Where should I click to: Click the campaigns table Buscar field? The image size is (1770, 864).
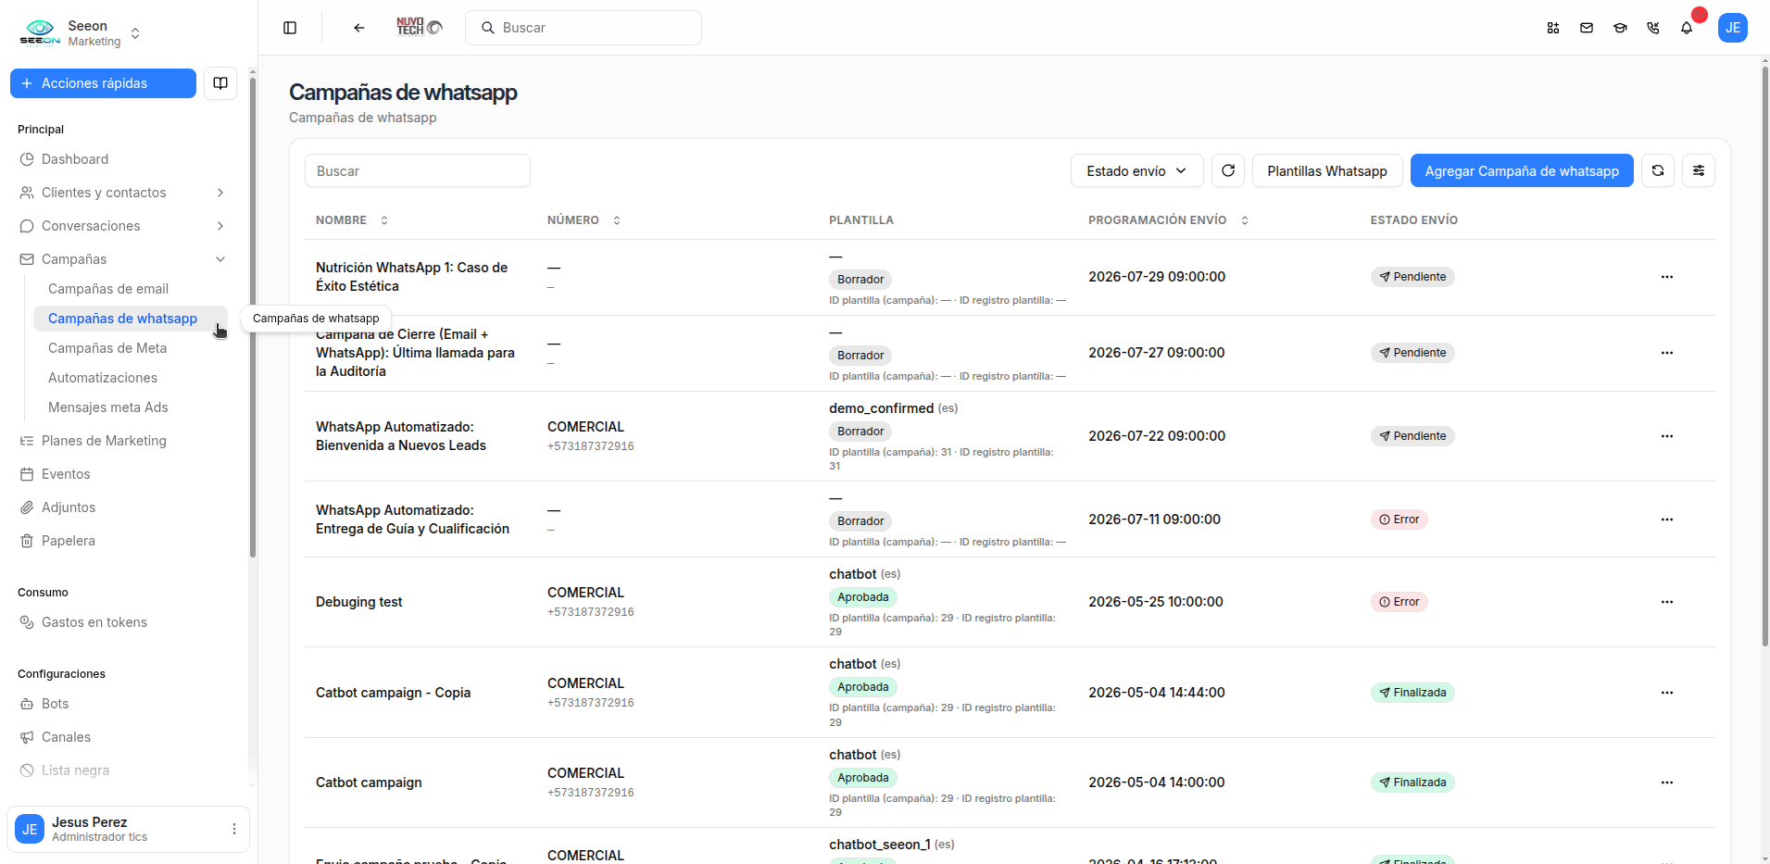pyautogui.click(x=418, y=170)
